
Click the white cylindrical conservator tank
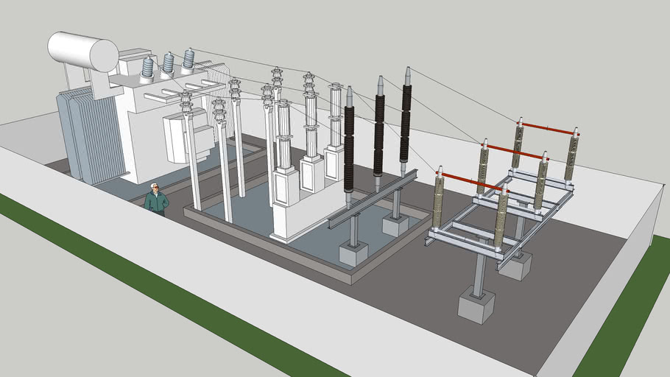[x=82, y=51]
